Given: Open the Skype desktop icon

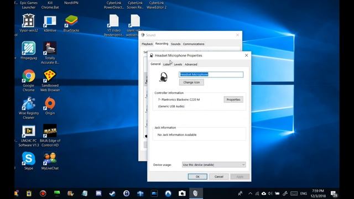Looking at the screenshot, I should click(x=28, y=161).
